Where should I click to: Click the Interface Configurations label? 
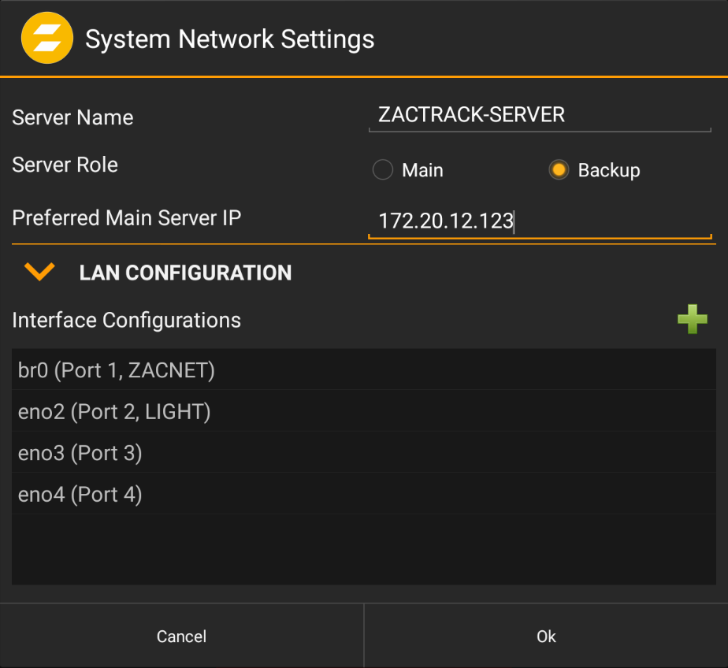[x=126, y=320]
